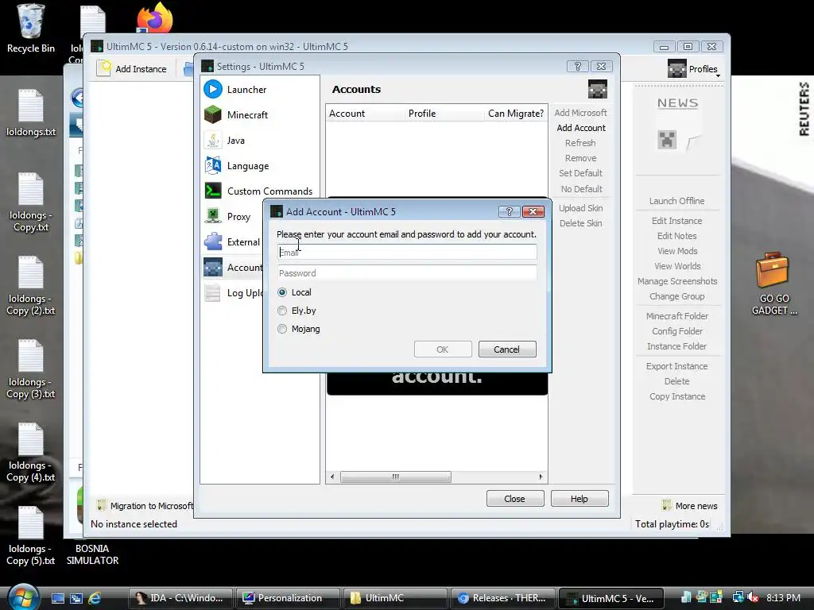814x610 pixels.
Task: Click the Show Desktop quick launch icon
Action: pyautogui.click(x=58, y=598)
